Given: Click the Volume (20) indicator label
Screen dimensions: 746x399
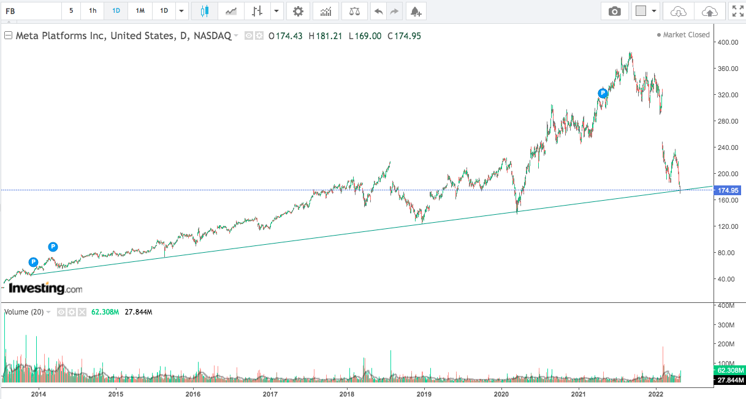Looking at the screenshot, I should tap(24, 312).
